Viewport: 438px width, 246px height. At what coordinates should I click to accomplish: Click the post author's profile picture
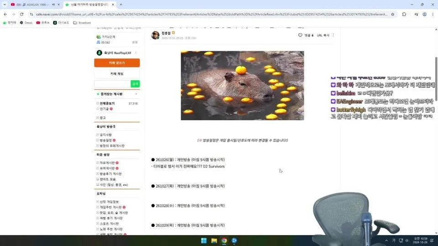(x=155, y=35)
